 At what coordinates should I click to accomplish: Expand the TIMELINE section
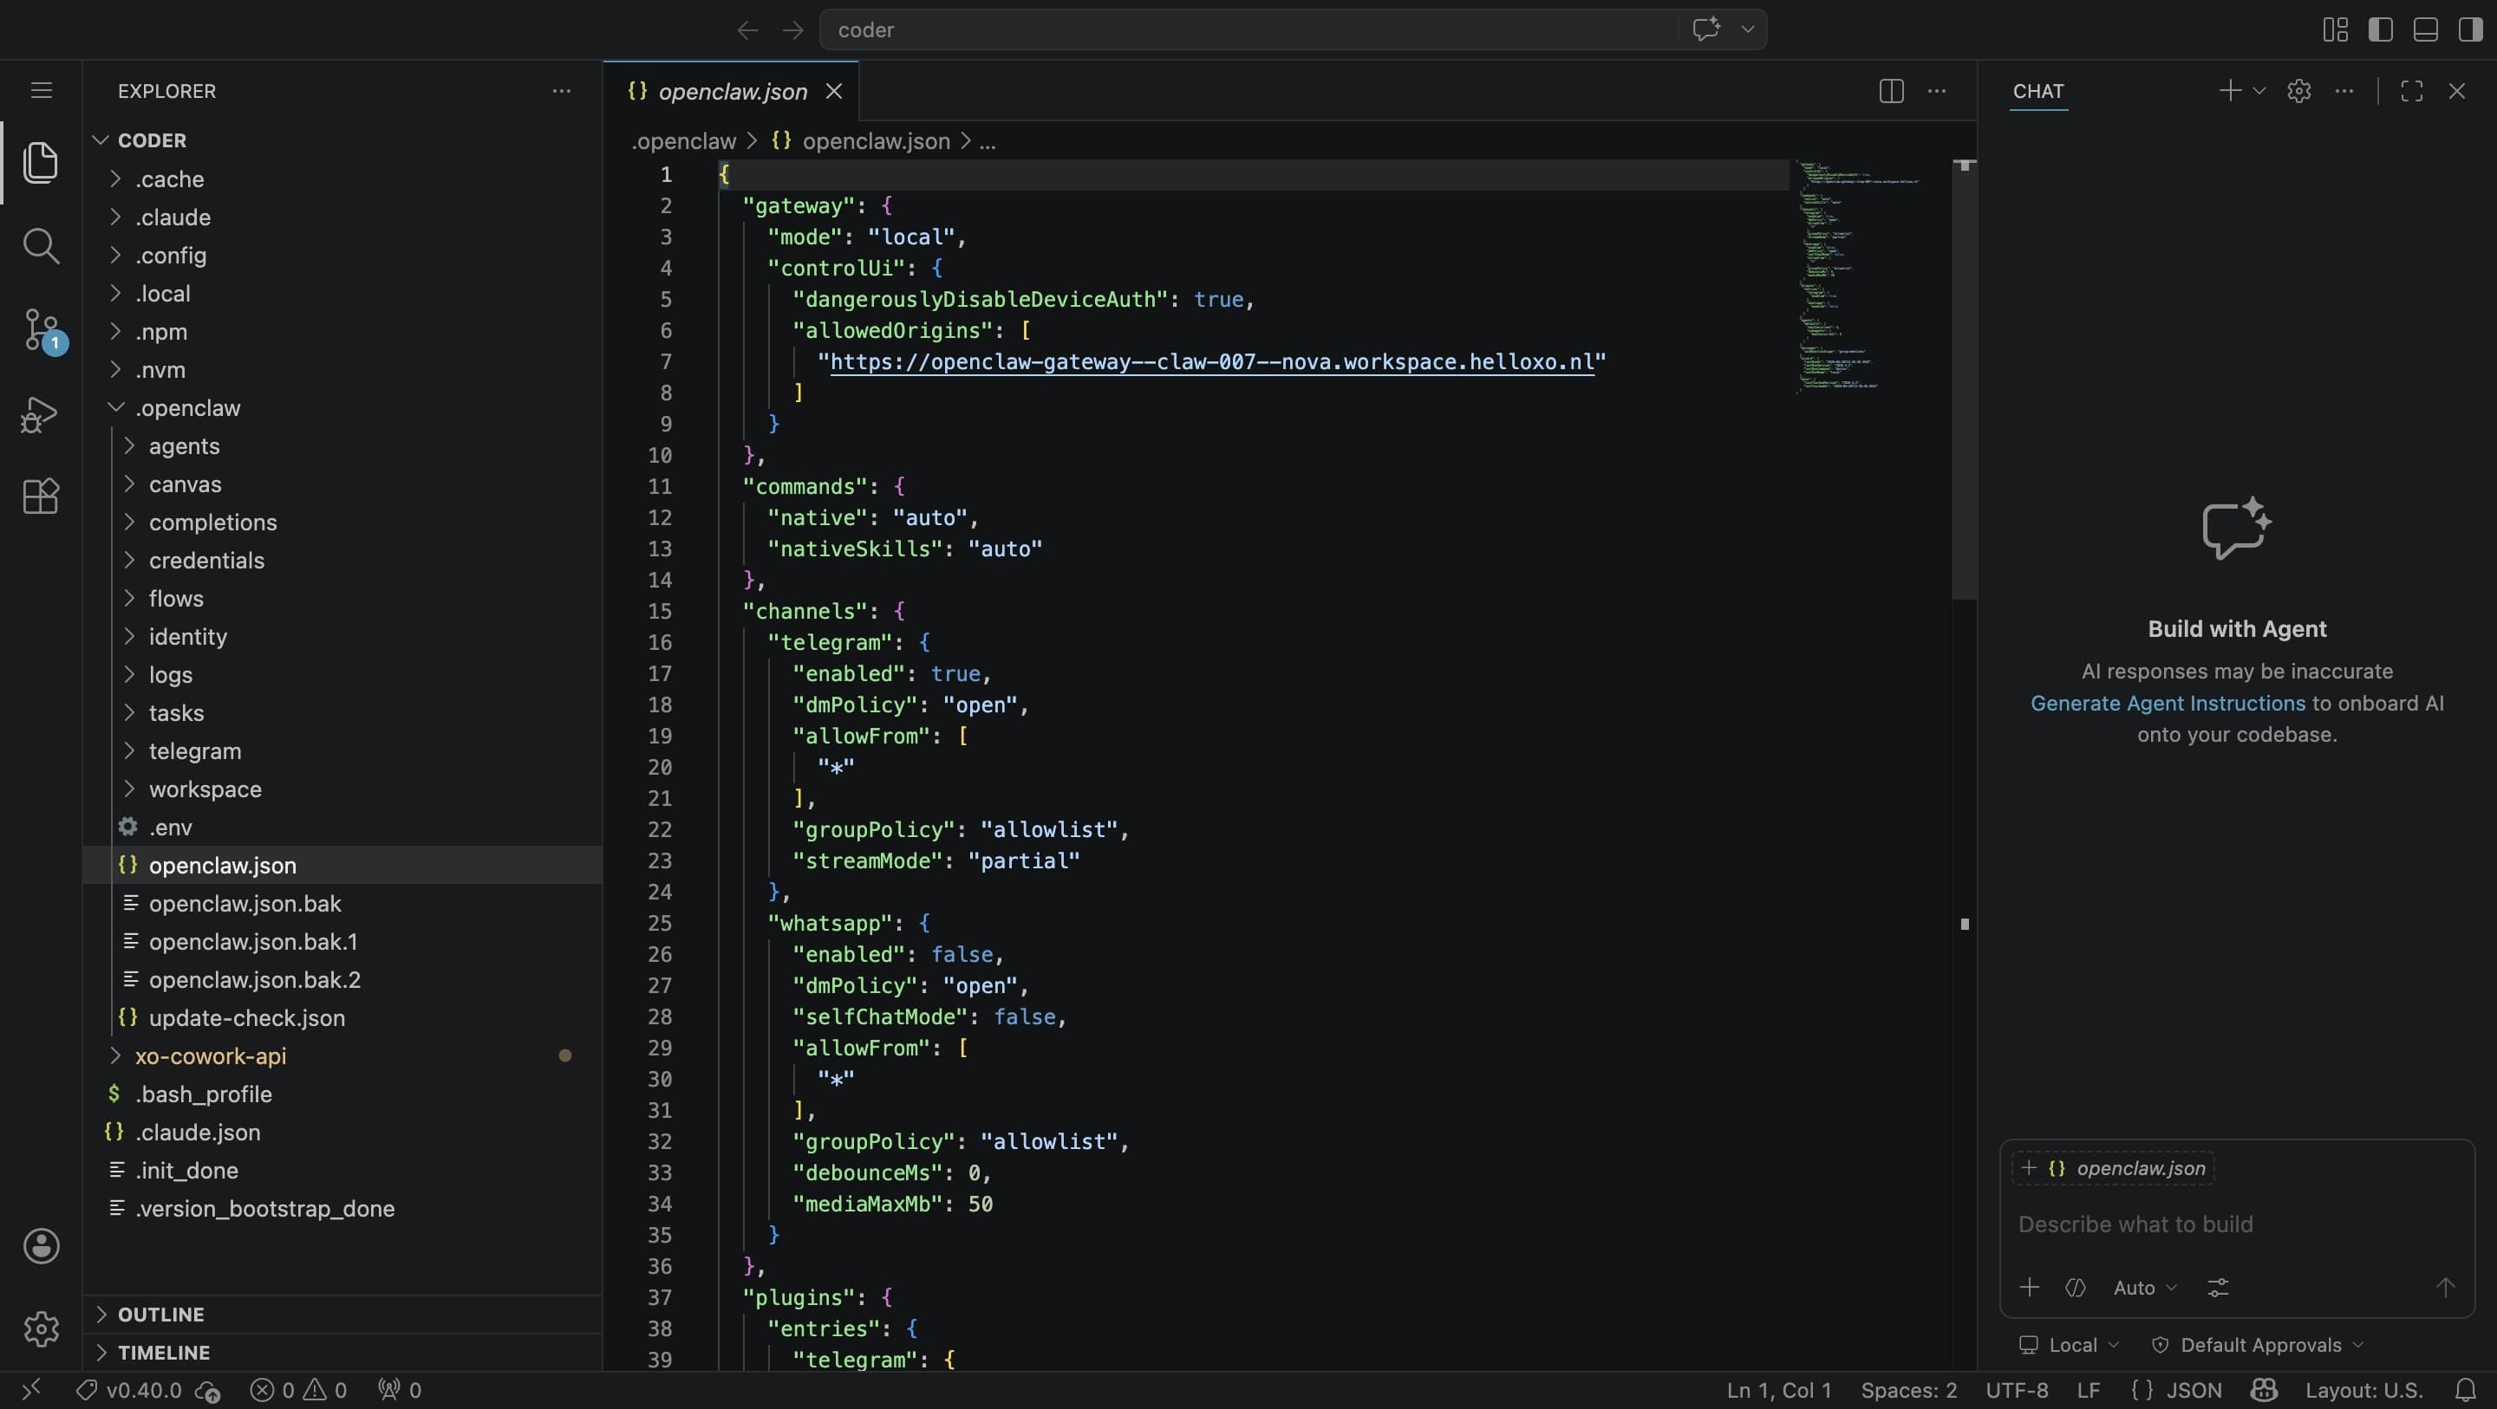click(342, 1353)
